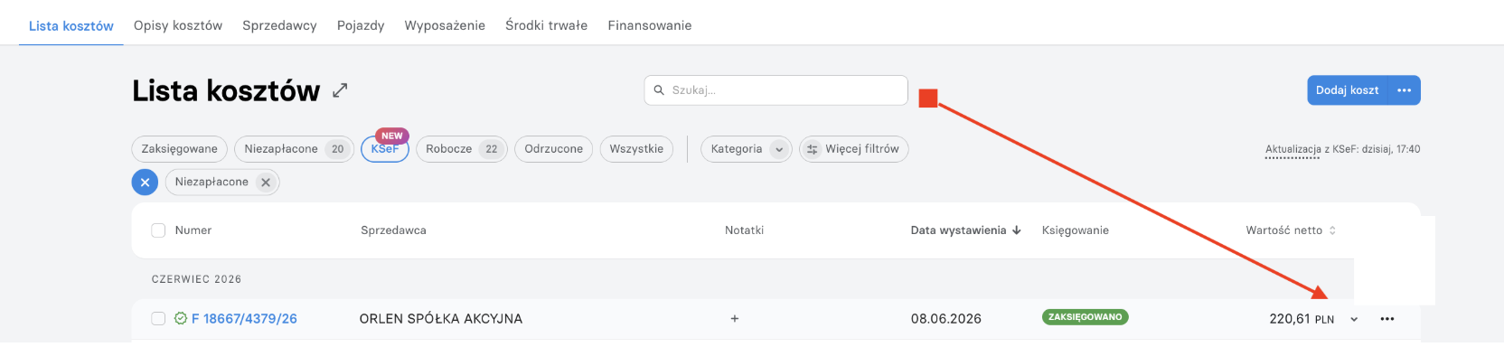Screen dimensions: 1504x347
Task: Add note with plus icon for ORLEN invoice
Action: 735,318
